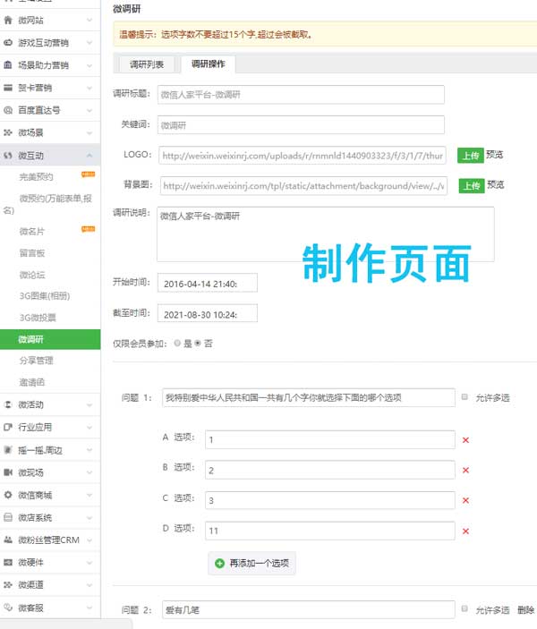The width and height of the screenshot is (537, 629).
Task: Click the icon beside 微活动
Action: 8,404
